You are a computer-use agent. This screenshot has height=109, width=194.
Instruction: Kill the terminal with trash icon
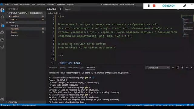tap(182, 68)
